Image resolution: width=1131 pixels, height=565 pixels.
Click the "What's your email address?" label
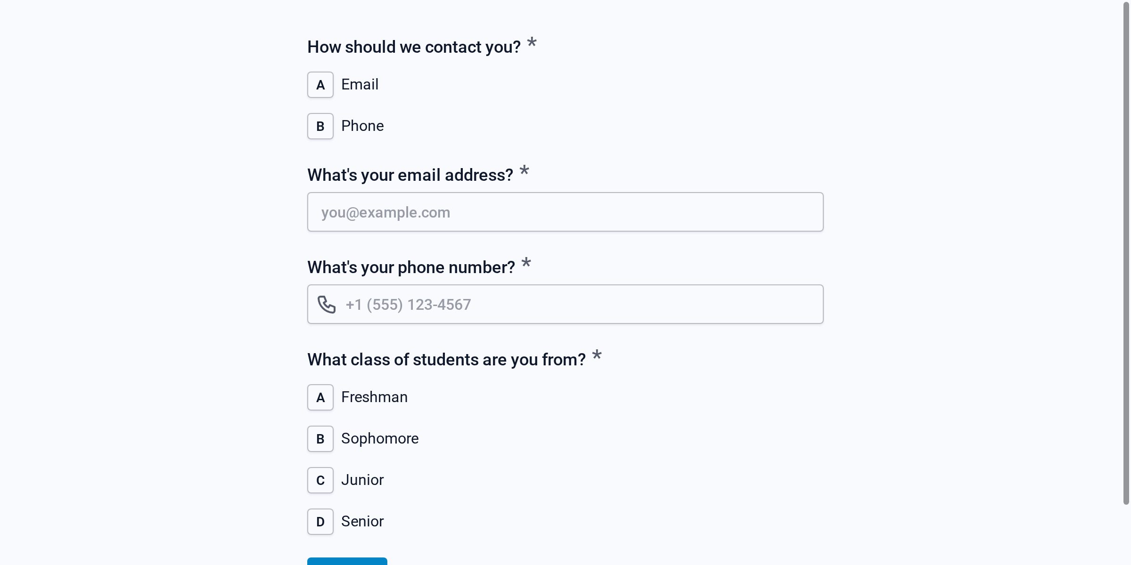(410, 175)
